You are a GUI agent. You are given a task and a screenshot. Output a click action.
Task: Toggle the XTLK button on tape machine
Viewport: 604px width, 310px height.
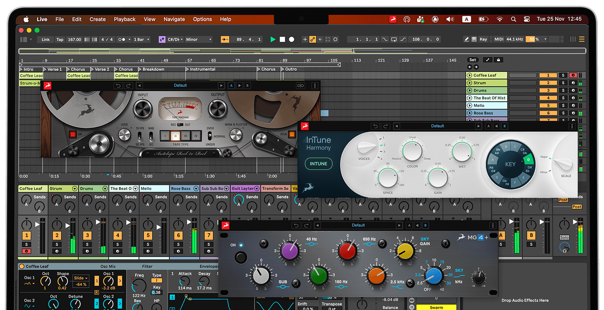(292, 134)
